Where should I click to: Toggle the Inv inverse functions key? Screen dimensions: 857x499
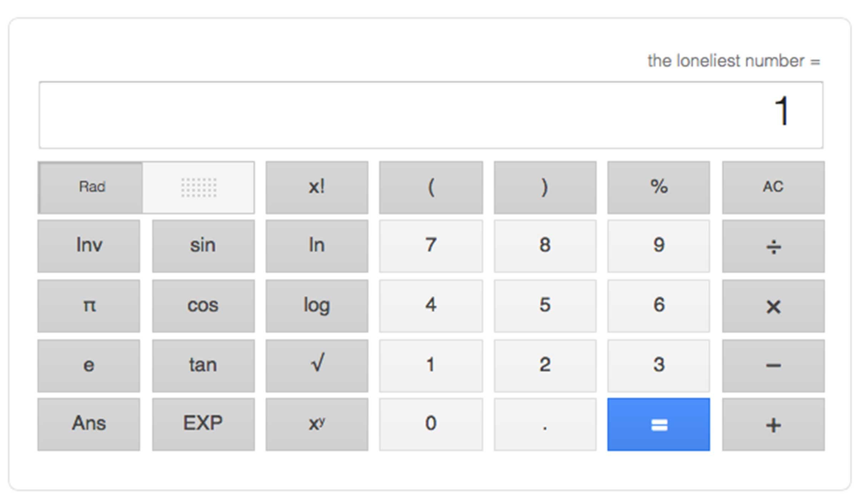(x=89, y=246)
